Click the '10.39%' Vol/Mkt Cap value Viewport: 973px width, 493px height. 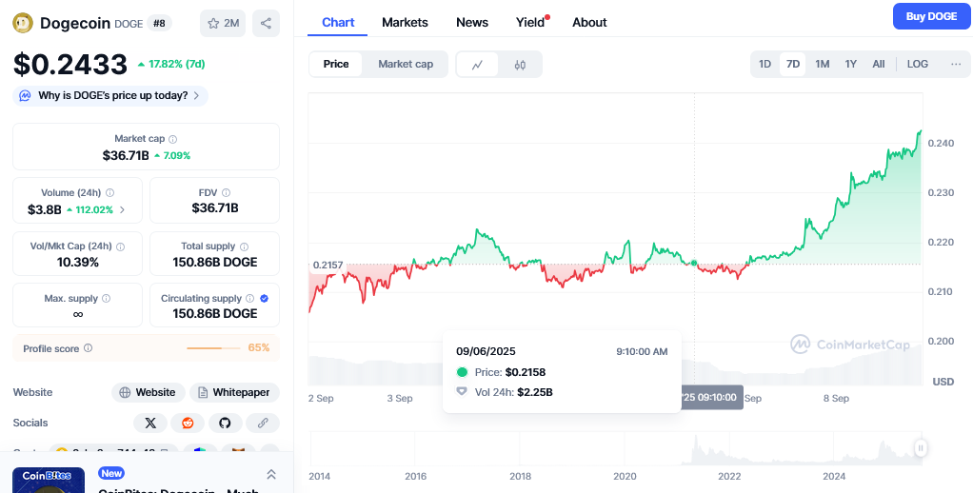click(x=77, y=263)
